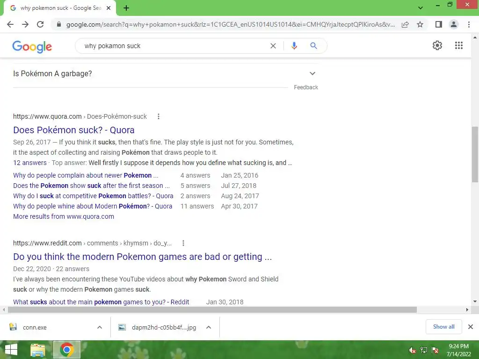Open the options dots for the Reddit result
The image size is (479, 359).
click(x=183, y=243)
